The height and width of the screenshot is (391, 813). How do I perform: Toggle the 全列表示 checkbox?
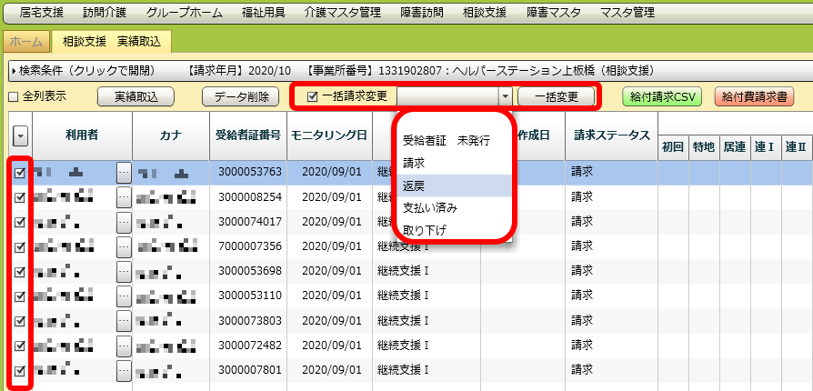[14, 96]
